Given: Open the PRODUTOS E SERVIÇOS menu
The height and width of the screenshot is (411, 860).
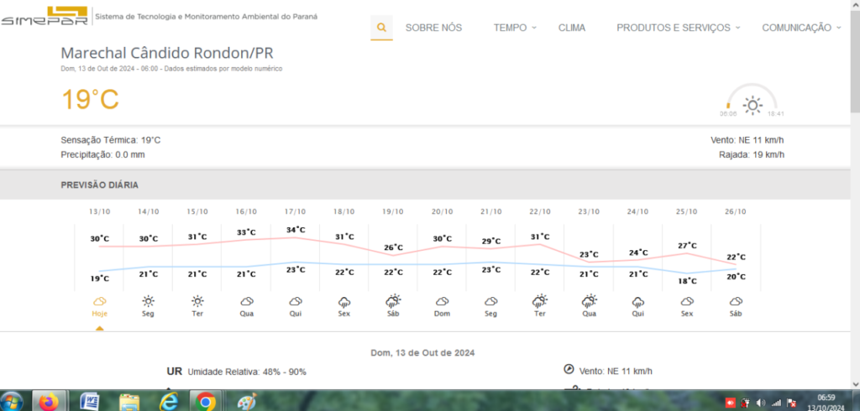Looking at the screenshot, I should click(674, 28).
